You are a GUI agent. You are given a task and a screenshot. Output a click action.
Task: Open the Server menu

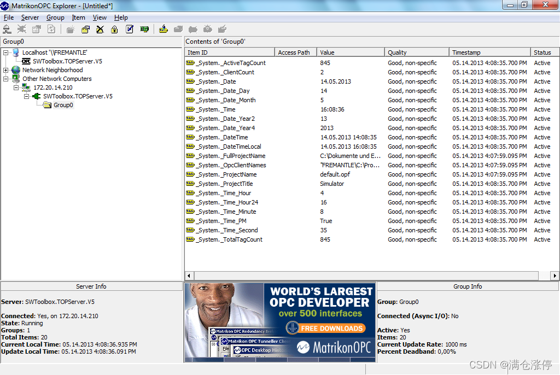point(30,17)
